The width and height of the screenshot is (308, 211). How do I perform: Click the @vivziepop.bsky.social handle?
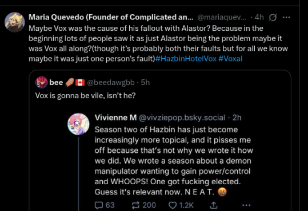click(x=182, y=117)
